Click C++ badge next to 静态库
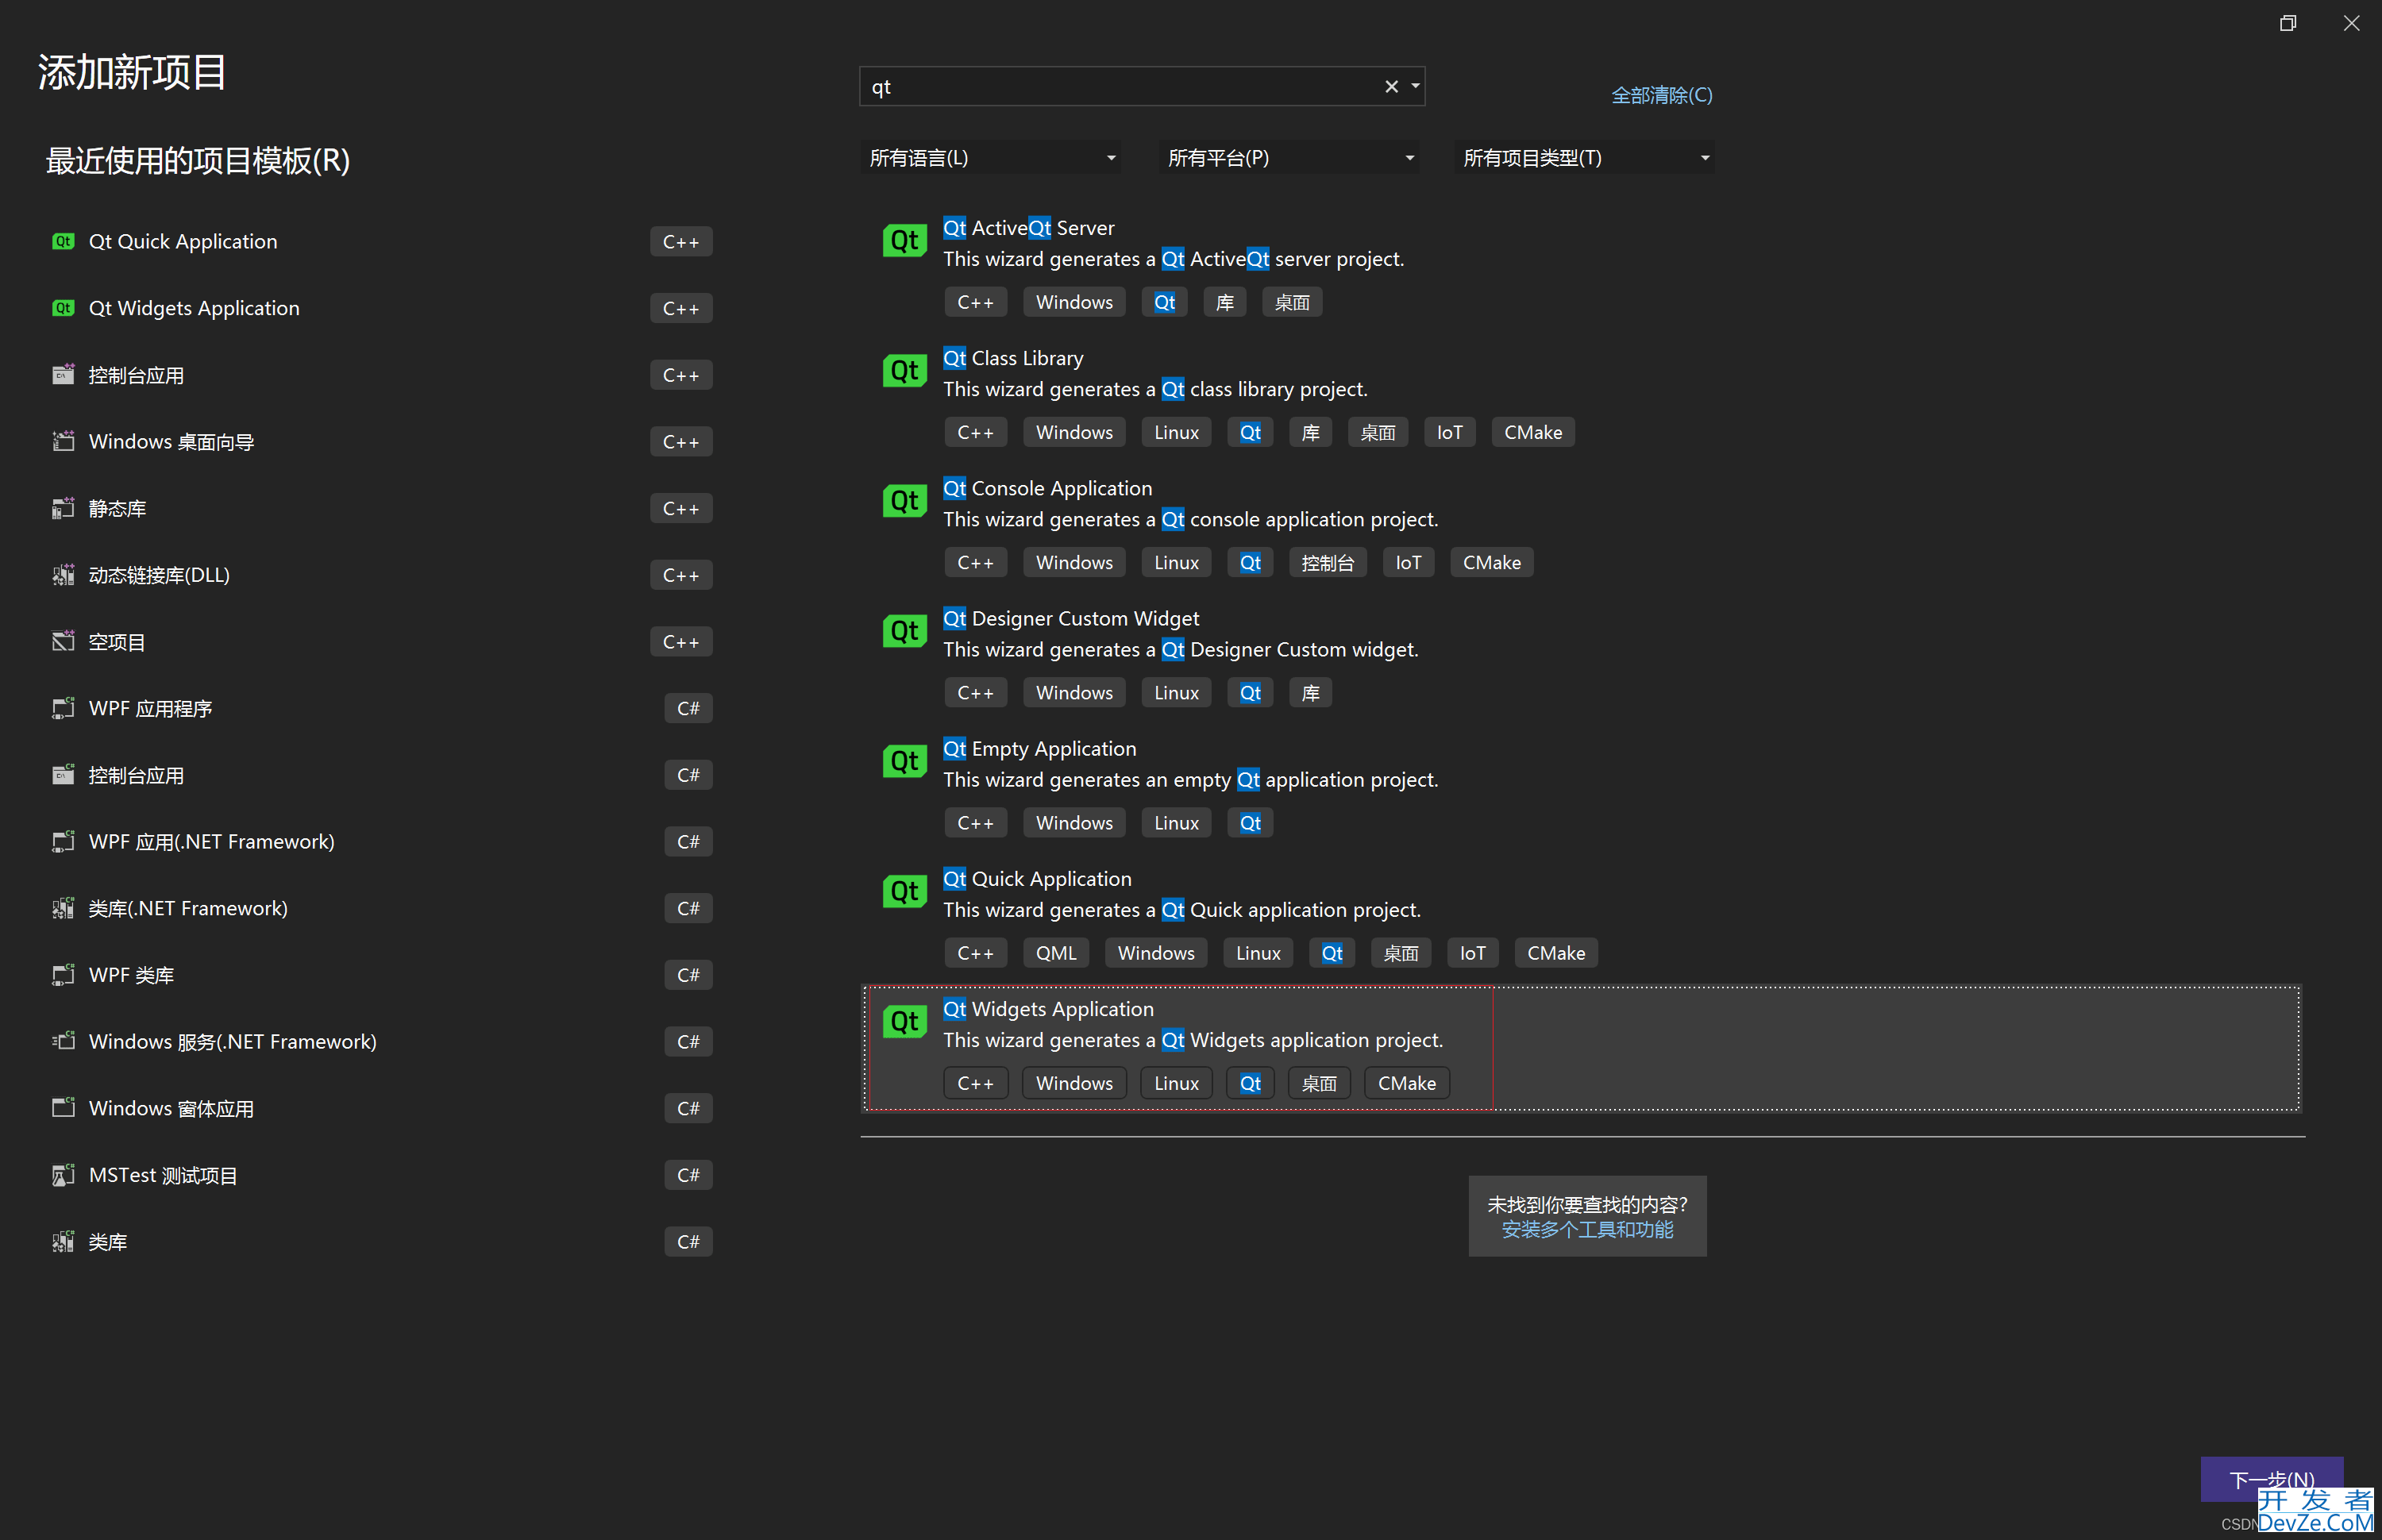This screenshot has width=2382, height=1540. point(681,508)
